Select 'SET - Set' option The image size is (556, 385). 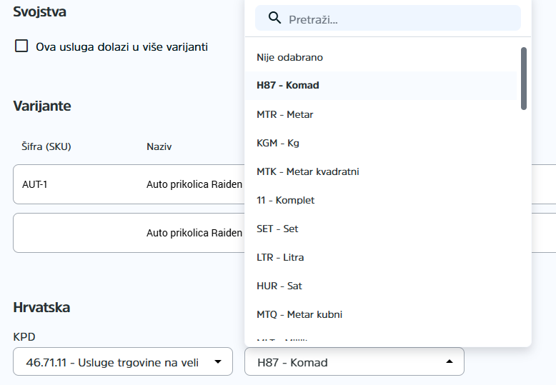277,229
